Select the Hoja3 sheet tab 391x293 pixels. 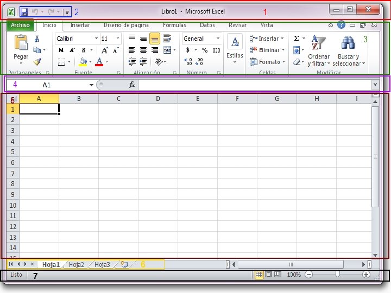click(x=102, y=265)
